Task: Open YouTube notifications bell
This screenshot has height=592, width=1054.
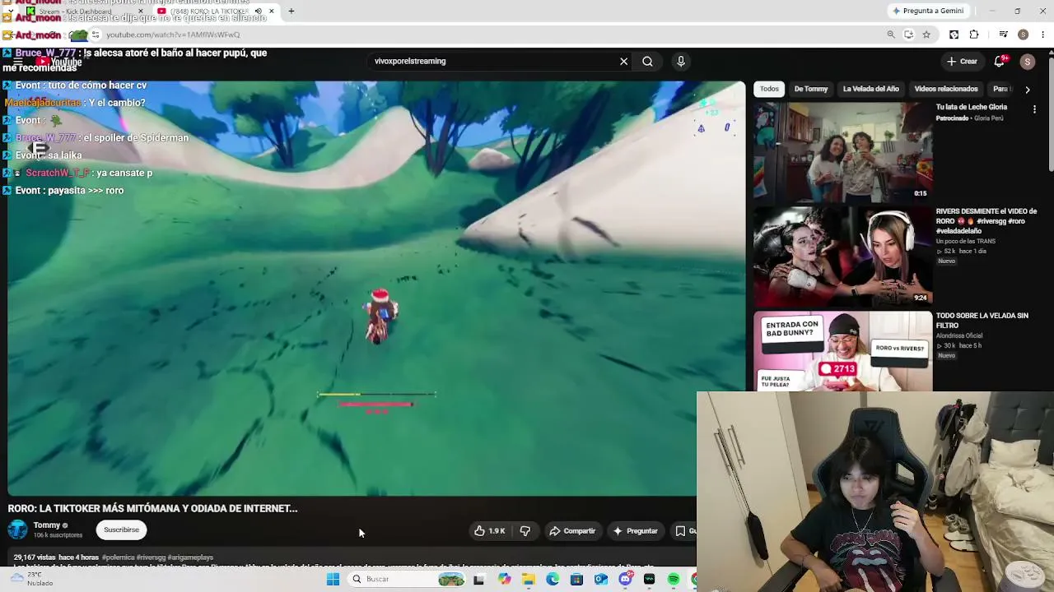Action: (1000, 61)
